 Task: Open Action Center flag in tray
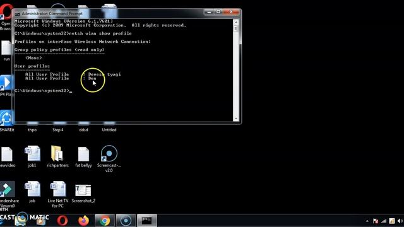pyautogui.click(x=376, y=221)
